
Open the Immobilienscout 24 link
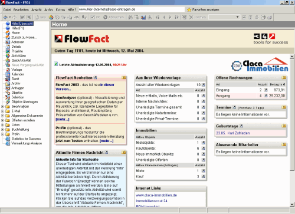(152, 201)
